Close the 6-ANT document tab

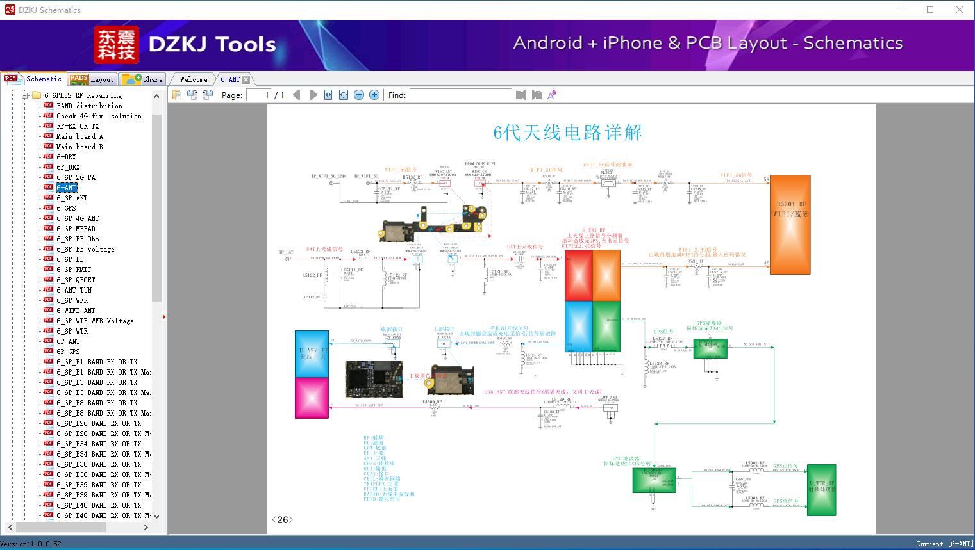coord(246,79)
